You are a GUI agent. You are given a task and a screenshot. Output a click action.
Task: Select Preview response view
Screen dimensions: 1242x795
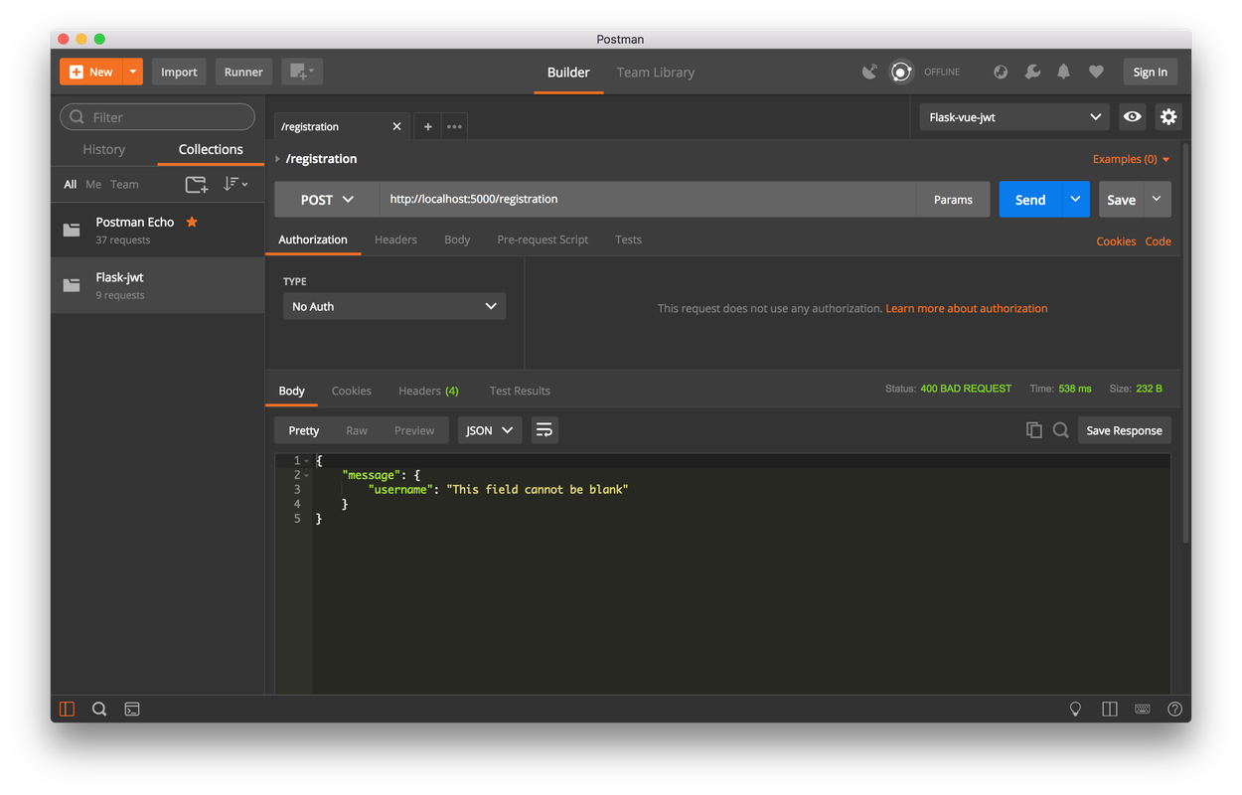414,430
